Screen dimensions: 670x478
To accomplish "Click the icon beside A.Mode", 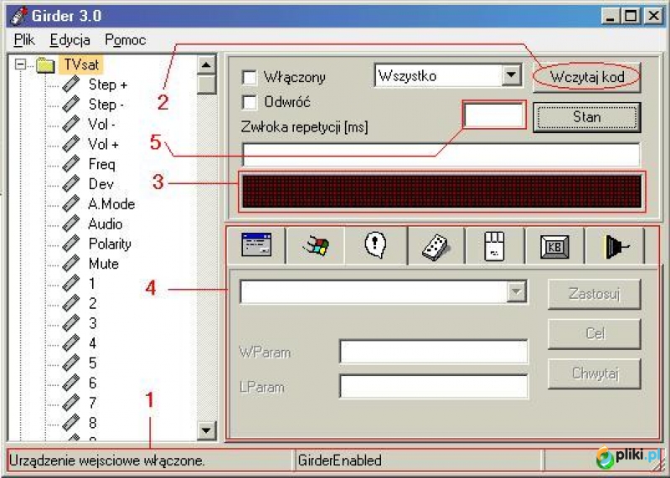I will (x=71, y=203).
